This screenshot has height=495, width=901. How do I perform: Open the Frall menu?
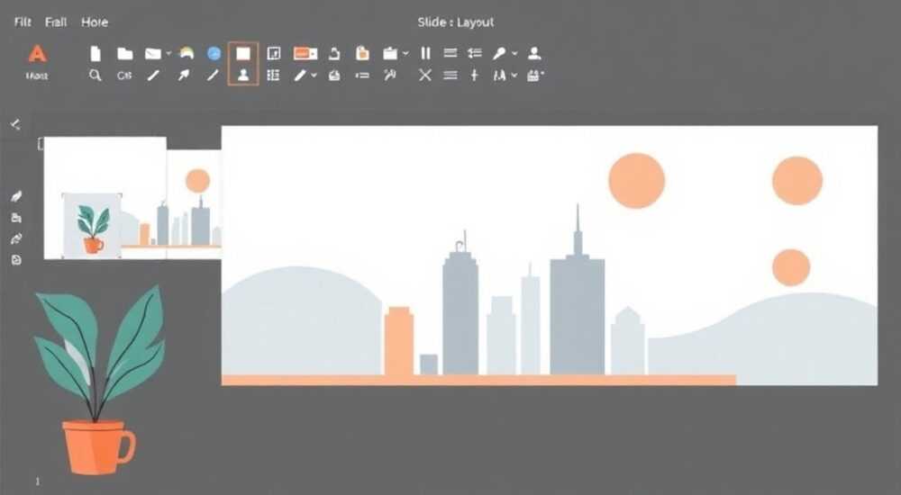56,22
